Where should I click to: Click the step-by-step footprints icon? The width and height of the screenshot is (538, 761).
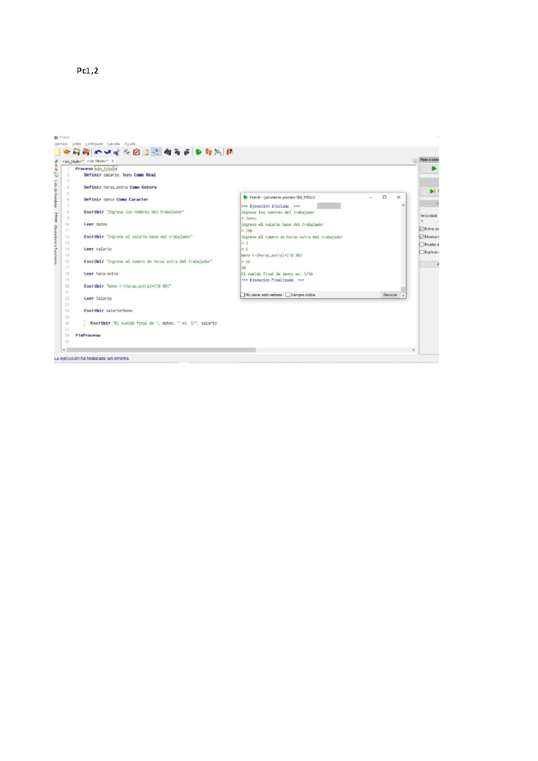[208, 152]
